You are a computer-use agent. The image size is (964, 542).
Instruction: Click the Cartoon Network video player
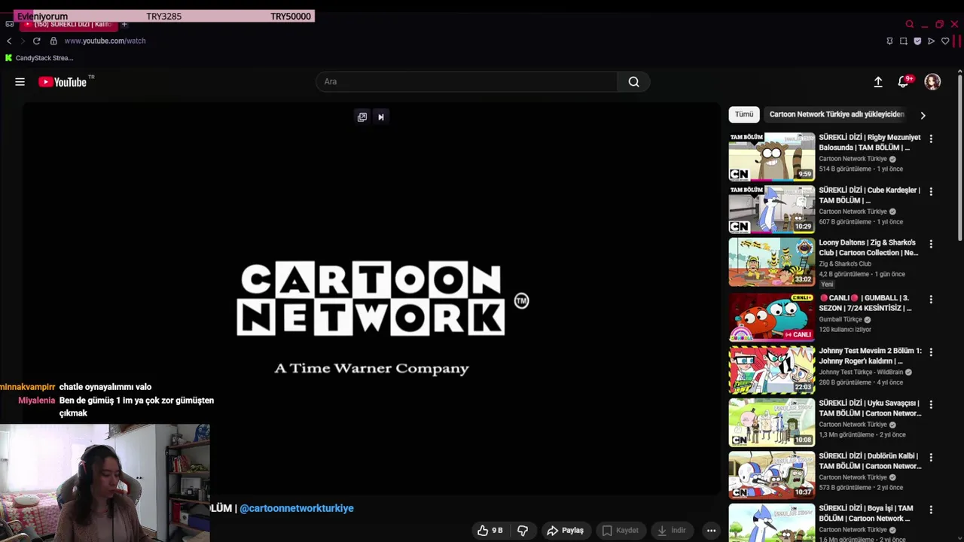pos(371,299)
